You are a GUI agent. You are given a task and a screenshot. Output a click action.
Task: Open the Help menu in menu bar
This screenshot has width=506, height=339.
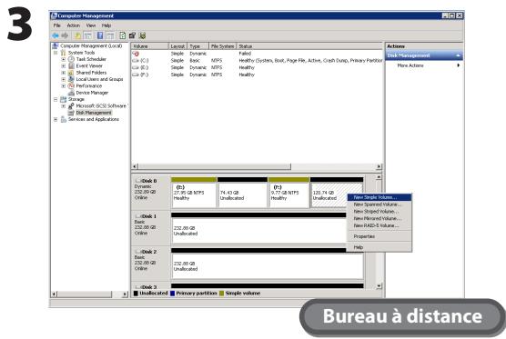click(106, 25)
